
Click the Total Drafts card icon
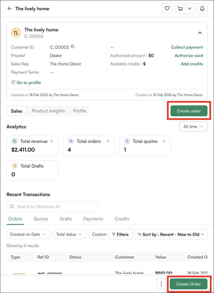pyautogui.click(x=14, y=166)
